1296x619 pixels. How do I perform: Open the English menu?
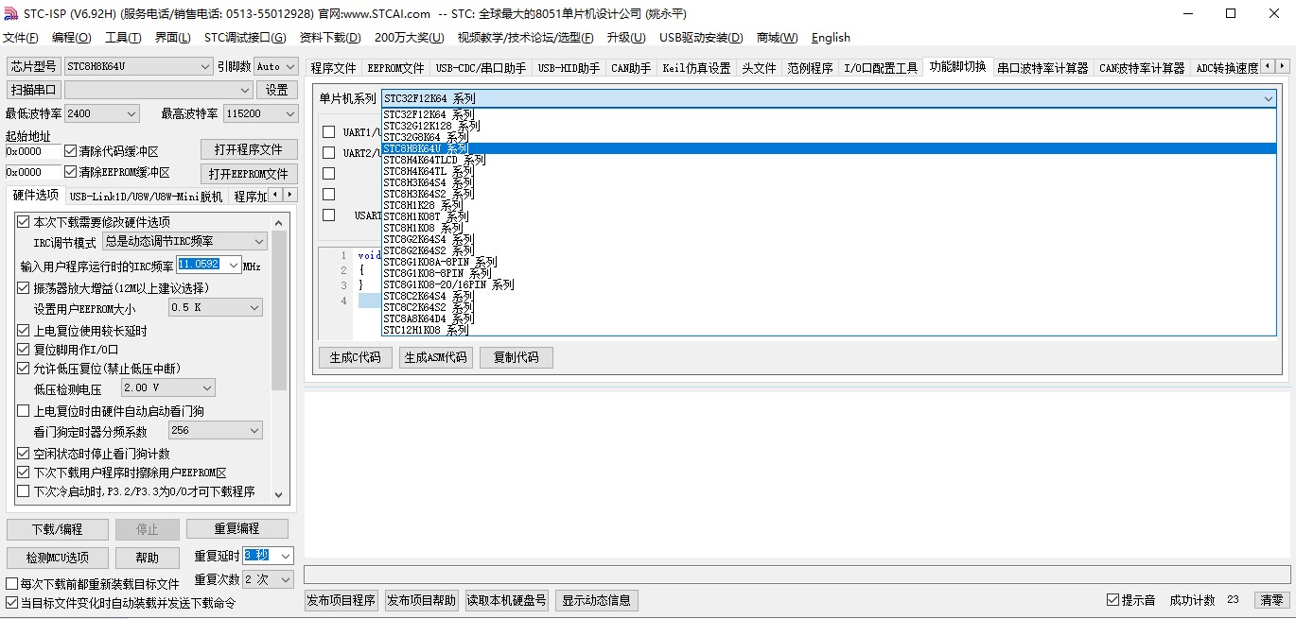[831, 38]
